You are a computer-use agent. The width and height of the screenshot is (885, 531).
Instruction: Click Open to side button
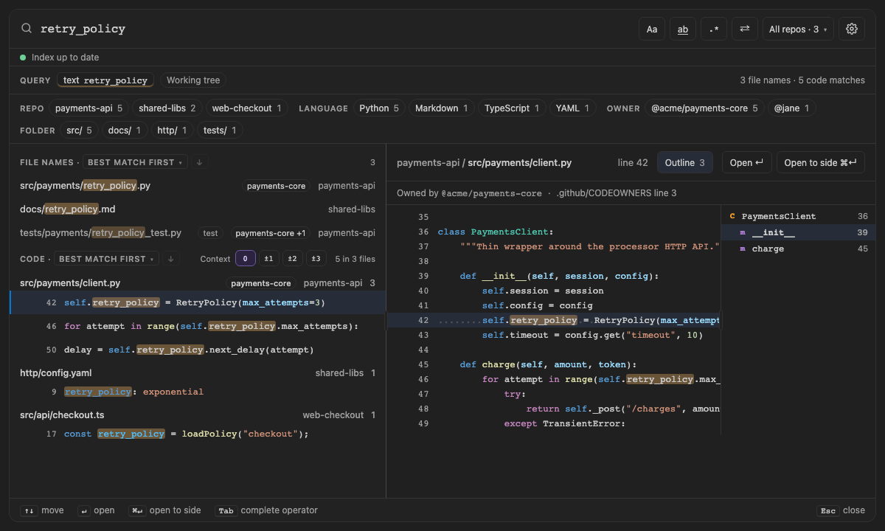tap(821, 162)
